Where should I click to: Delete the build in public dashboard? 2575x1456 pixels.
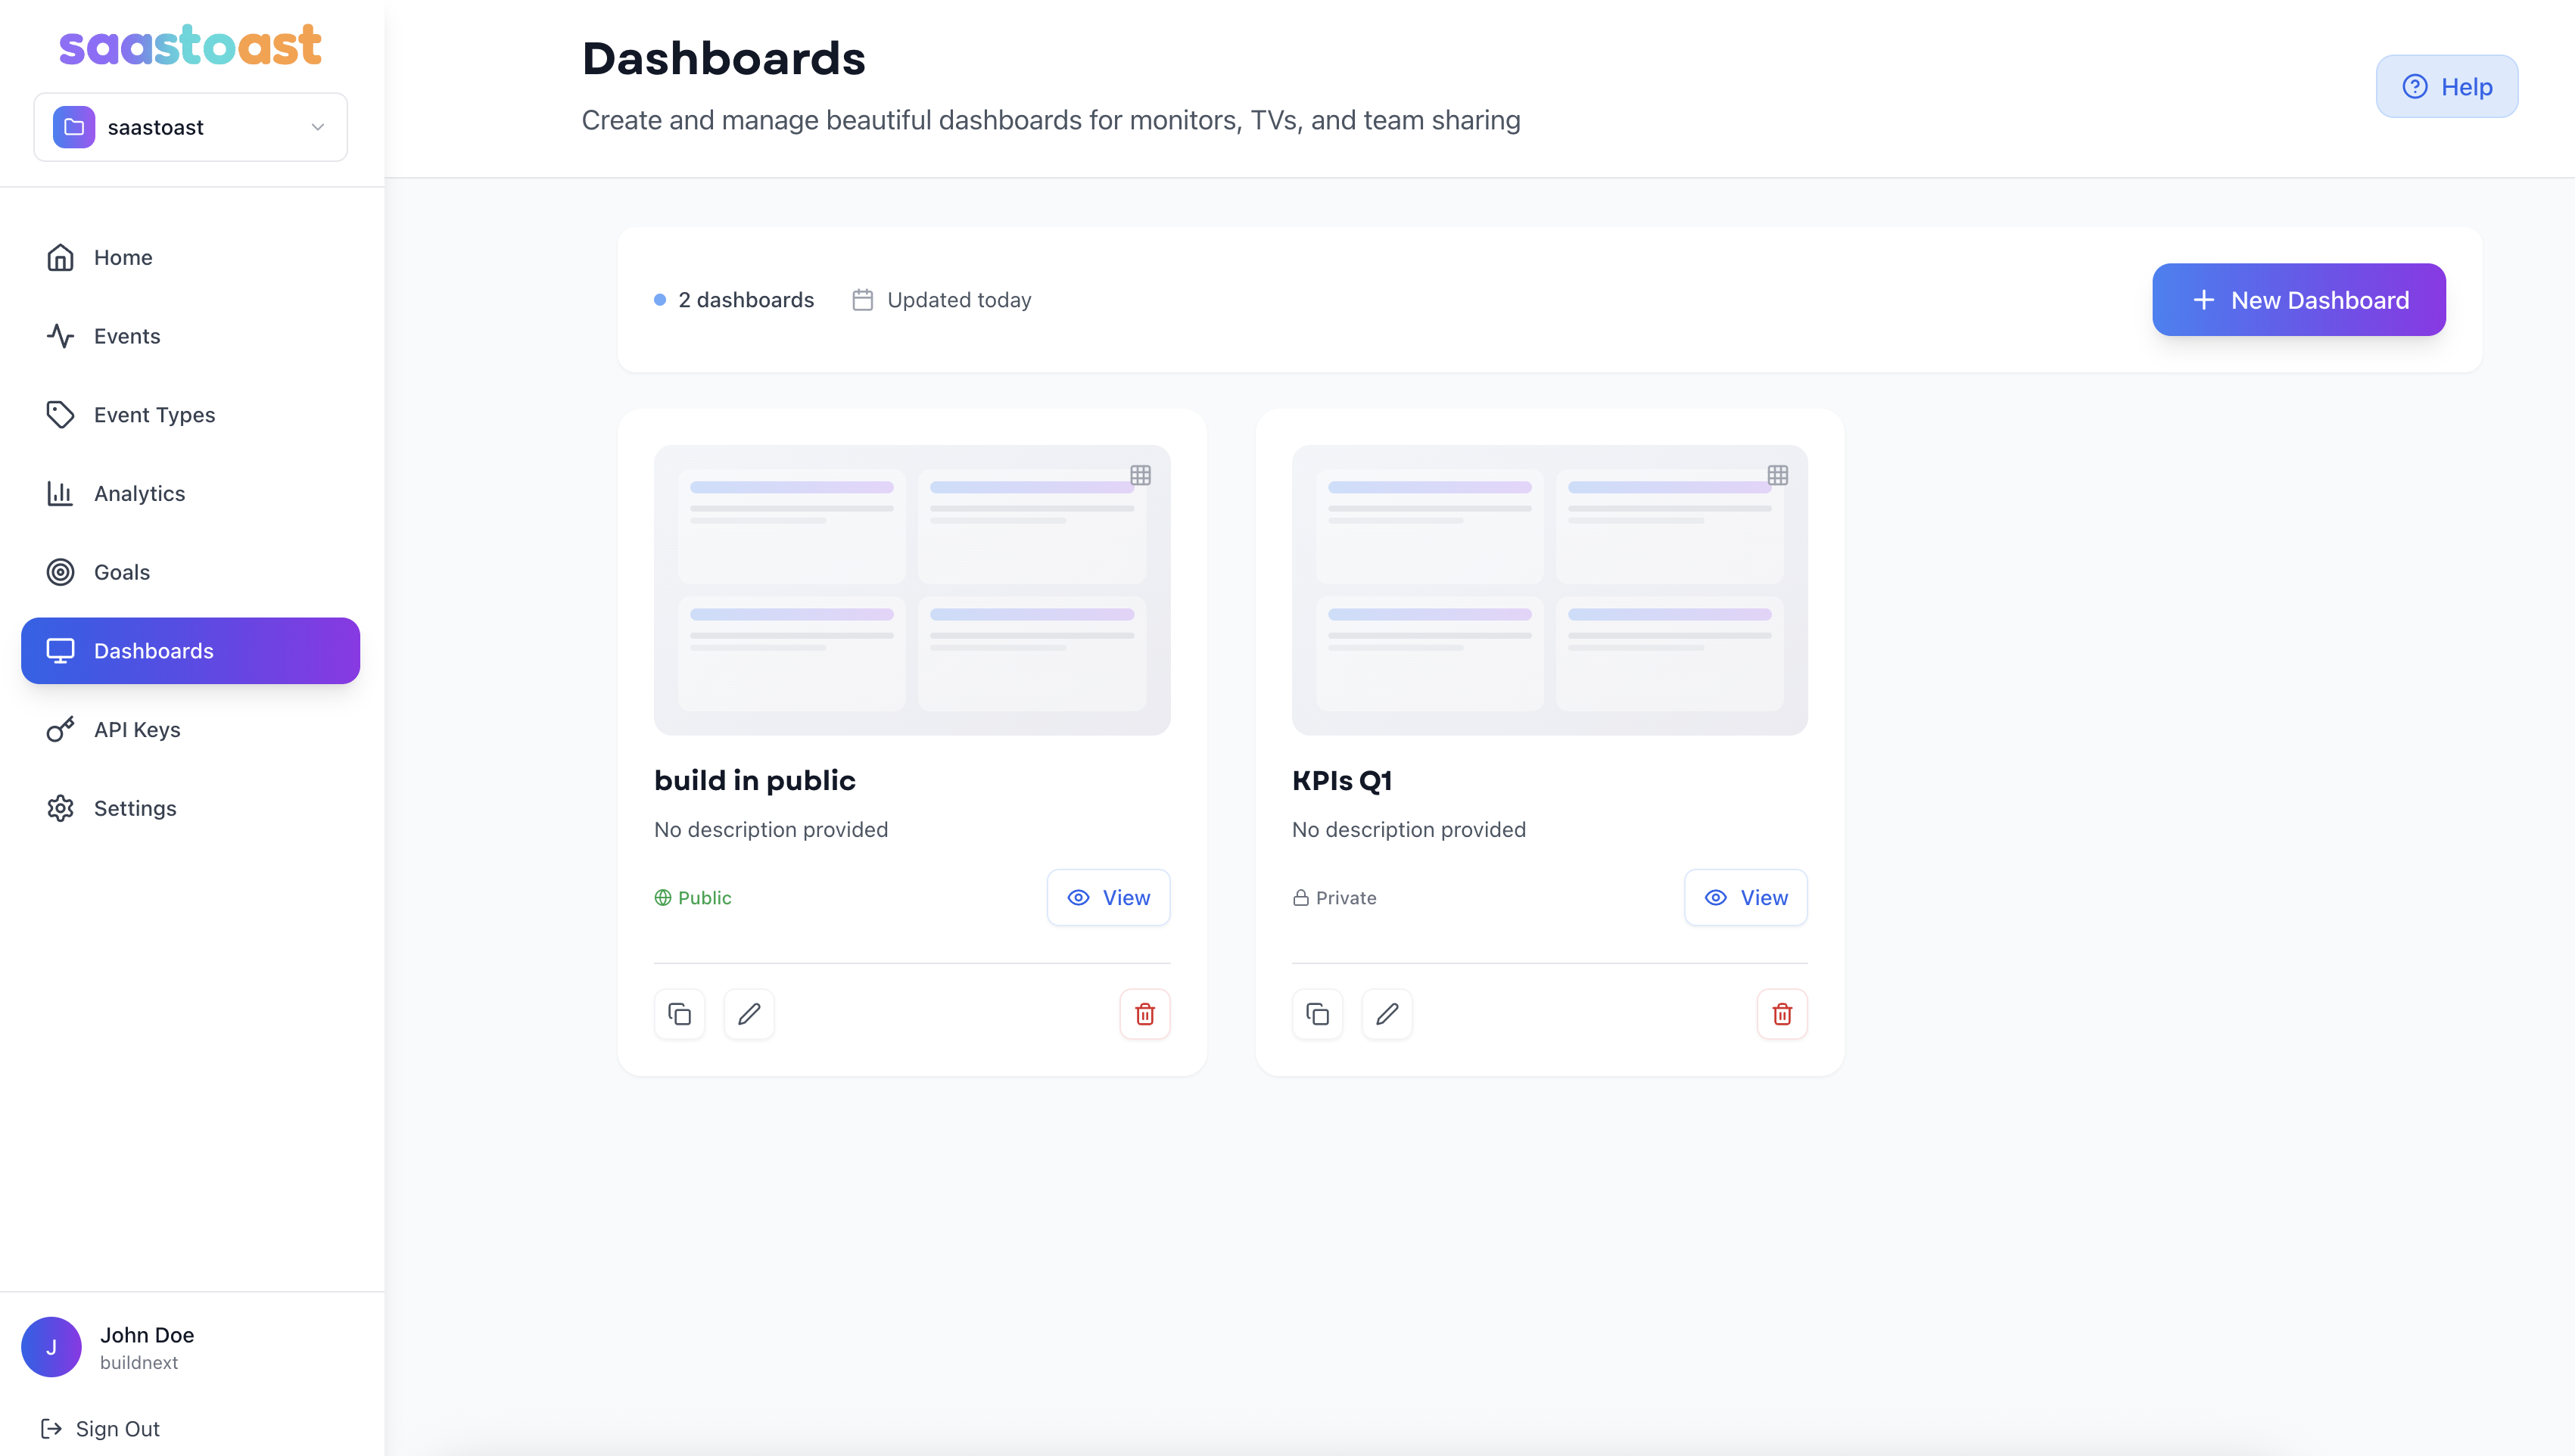tap(1144, 1014)
